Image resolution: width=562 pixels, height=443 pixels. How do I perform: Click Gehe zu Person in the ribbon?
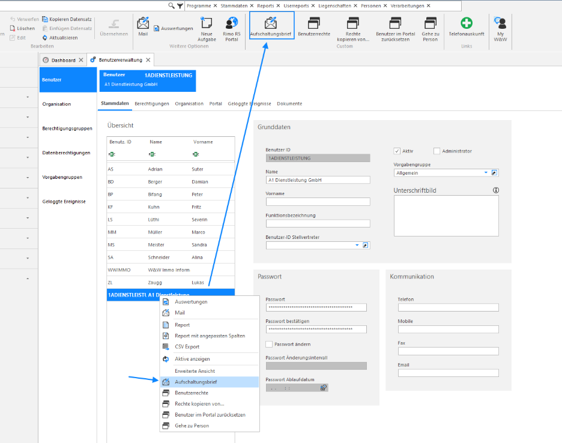pyautogui.click(x=430, y=29)
